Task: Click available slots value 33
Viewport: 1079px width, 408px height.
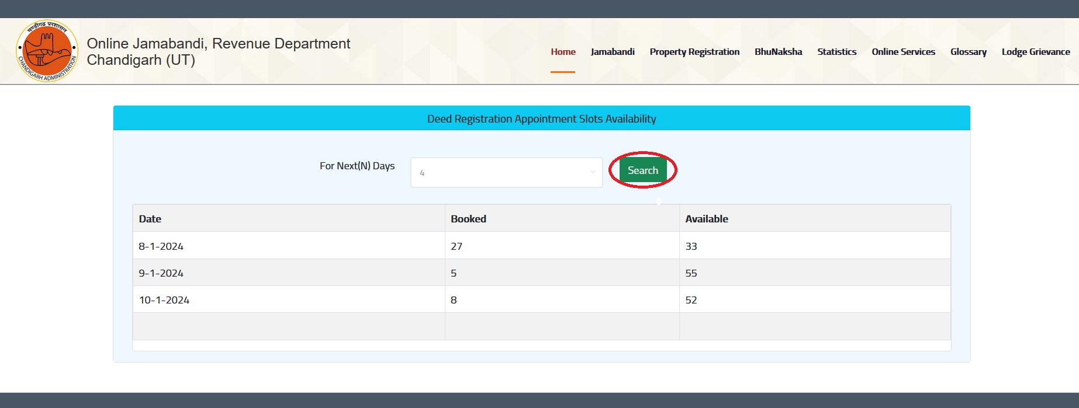Action: coord(691,246)
